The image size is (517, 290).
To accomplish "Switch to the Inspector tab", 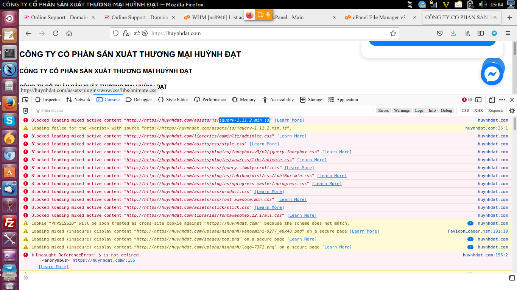I will point(48,100).
